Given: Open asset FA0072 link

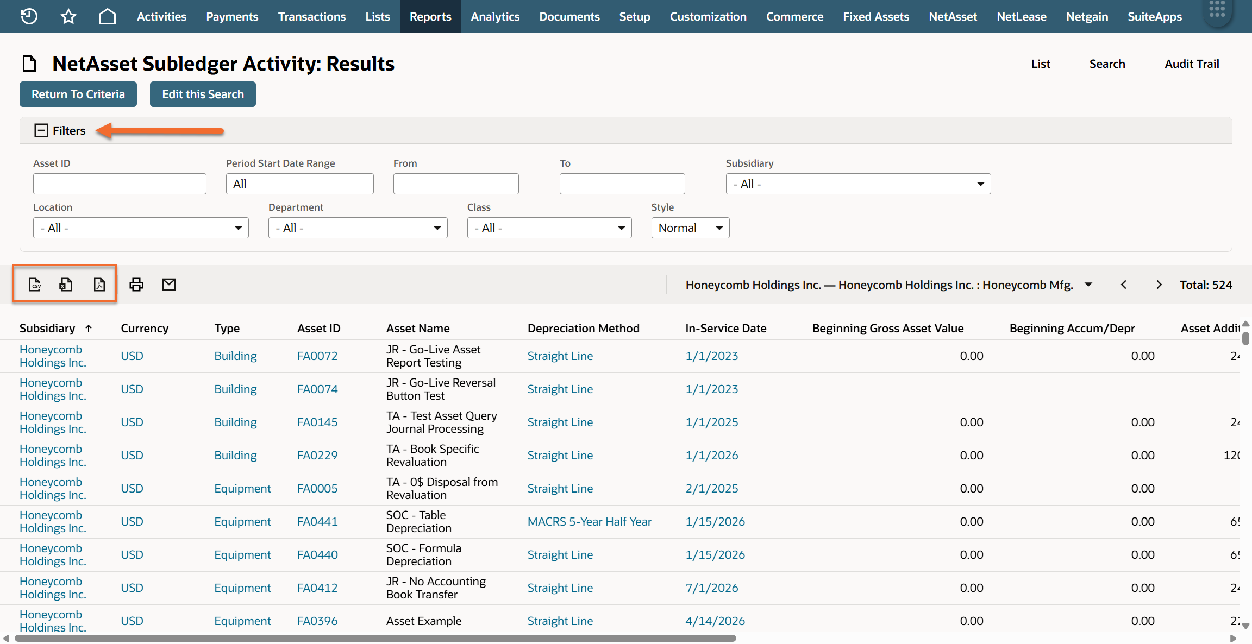Looking at the screenshot, I should tap(317, 356).
